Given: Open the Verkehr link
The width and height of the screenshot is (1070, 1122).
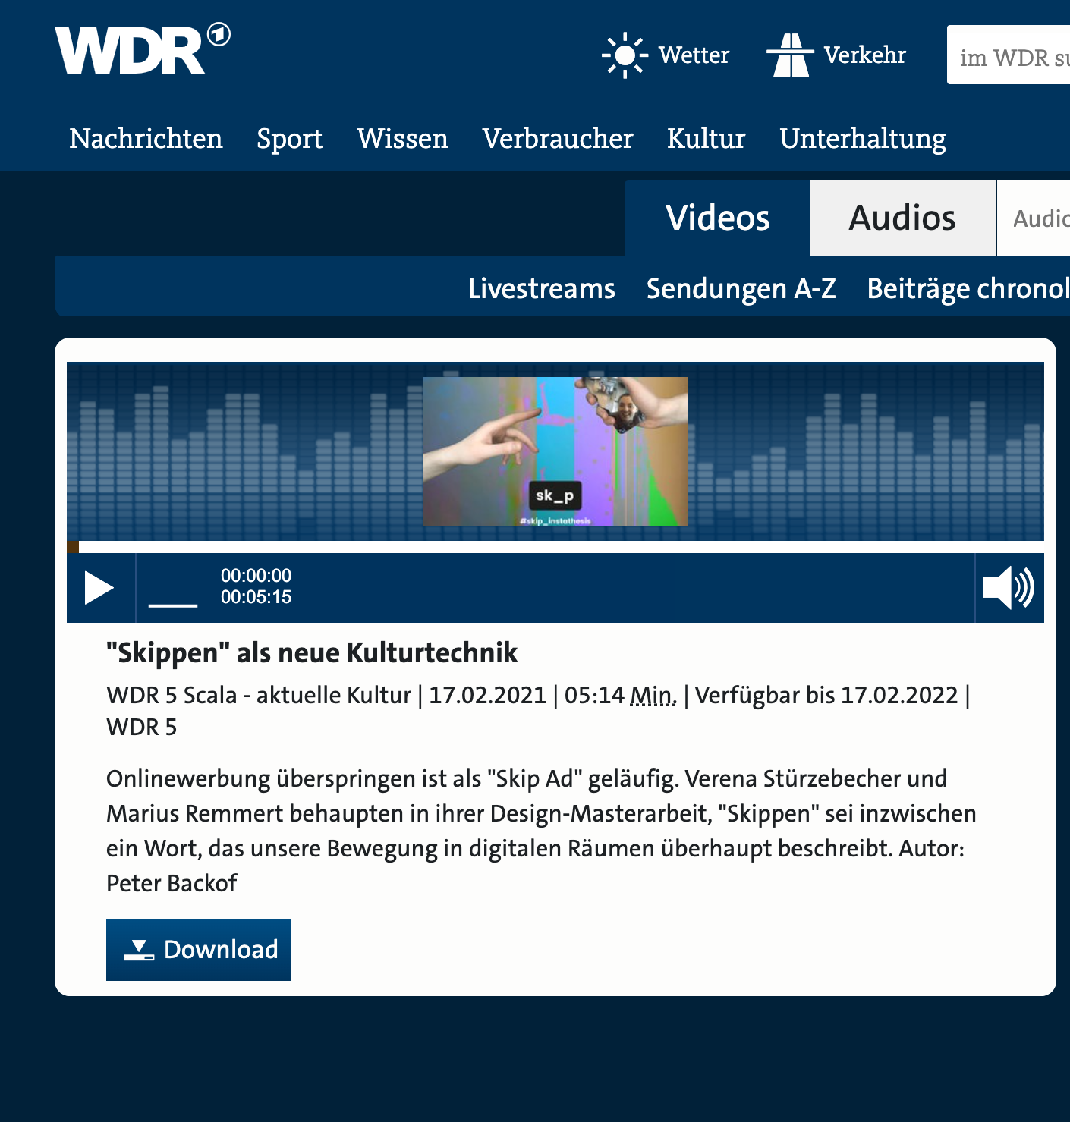Looking at the screenshot, I should pos(865,55).
